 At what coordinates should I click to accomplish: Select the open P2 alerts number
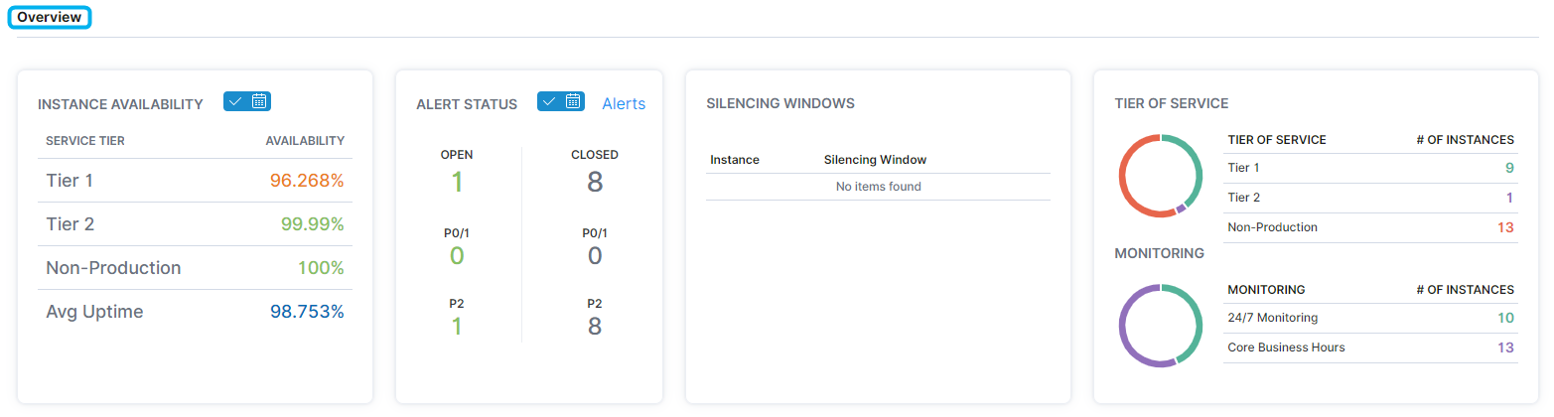point(457,327)
